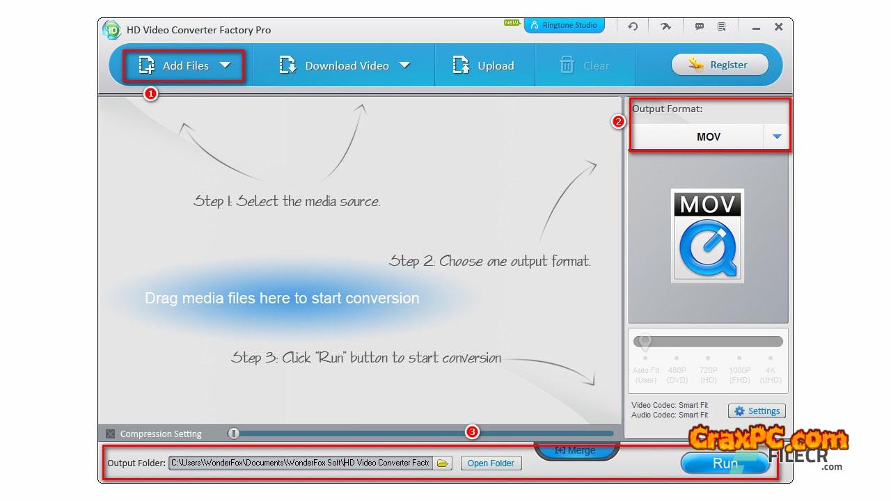Open the speech bubble feedback icon
The height and width of the screenshot is (501, 891).
[x=700, y=26]
